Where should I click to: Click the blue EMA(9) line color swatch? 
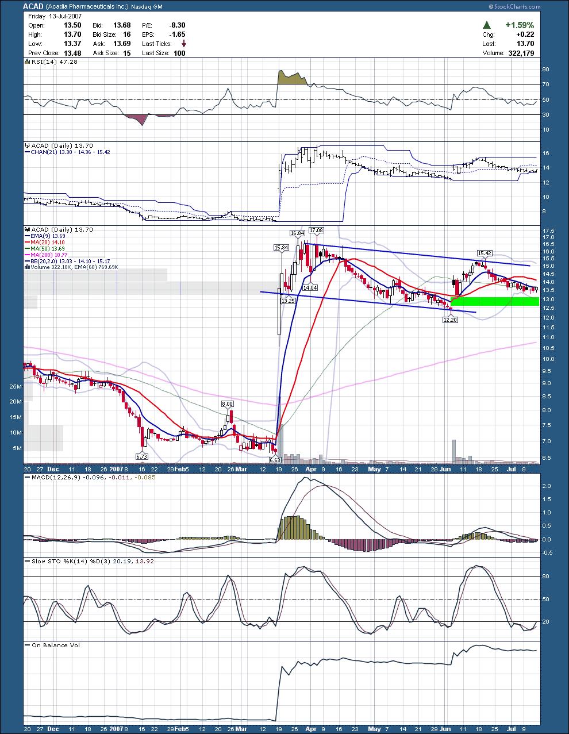click(28, 236)
